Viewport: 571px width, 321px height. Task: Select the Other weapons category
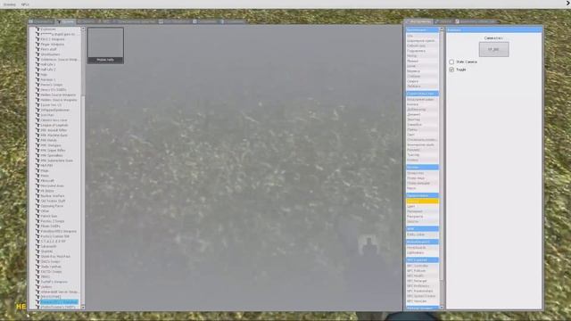click(x=45, y=211)
